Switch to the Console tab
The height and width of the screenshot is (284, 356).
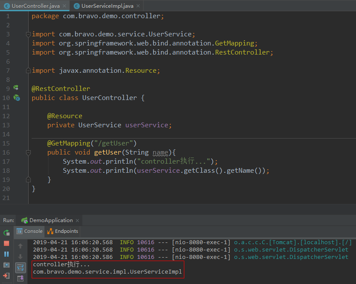(x=29, y=231)
